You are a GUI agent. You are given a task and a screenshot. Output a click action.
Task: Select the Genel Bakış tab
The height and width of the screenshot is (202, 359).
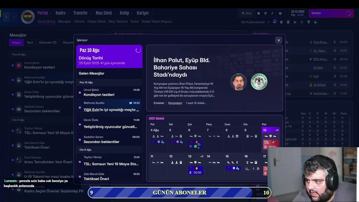tap(46, 21)
